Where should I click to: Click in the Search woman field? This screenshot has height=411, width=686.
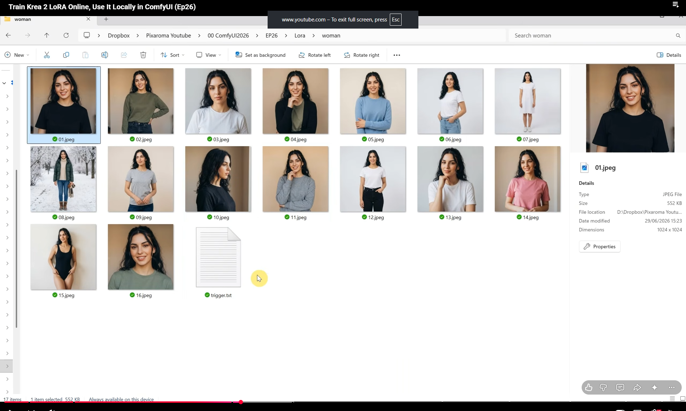593,36
